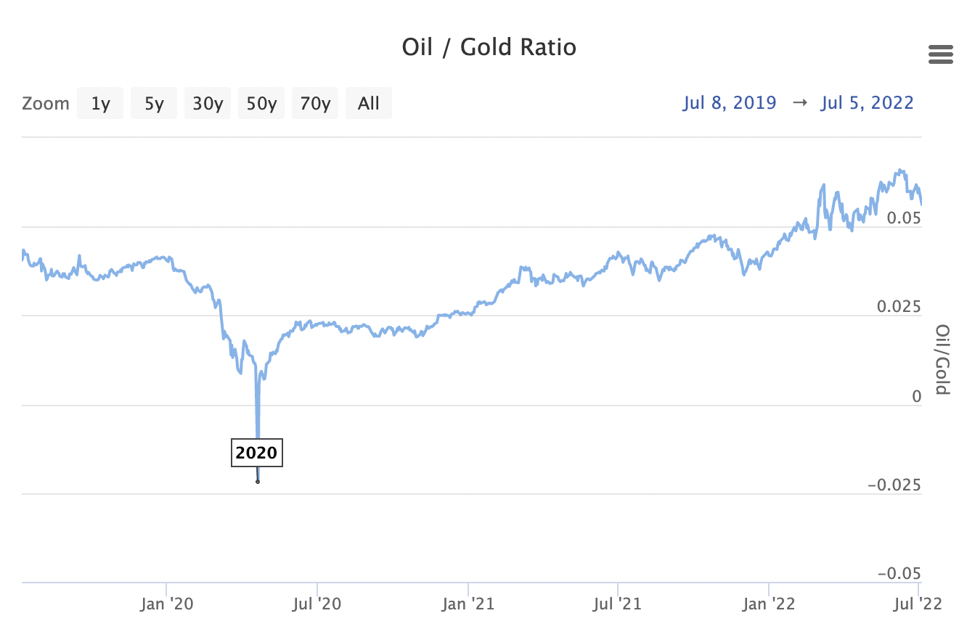Switch zoom to 30y
The height and width of the screenshot is (637, 967).
click(208, 103)
